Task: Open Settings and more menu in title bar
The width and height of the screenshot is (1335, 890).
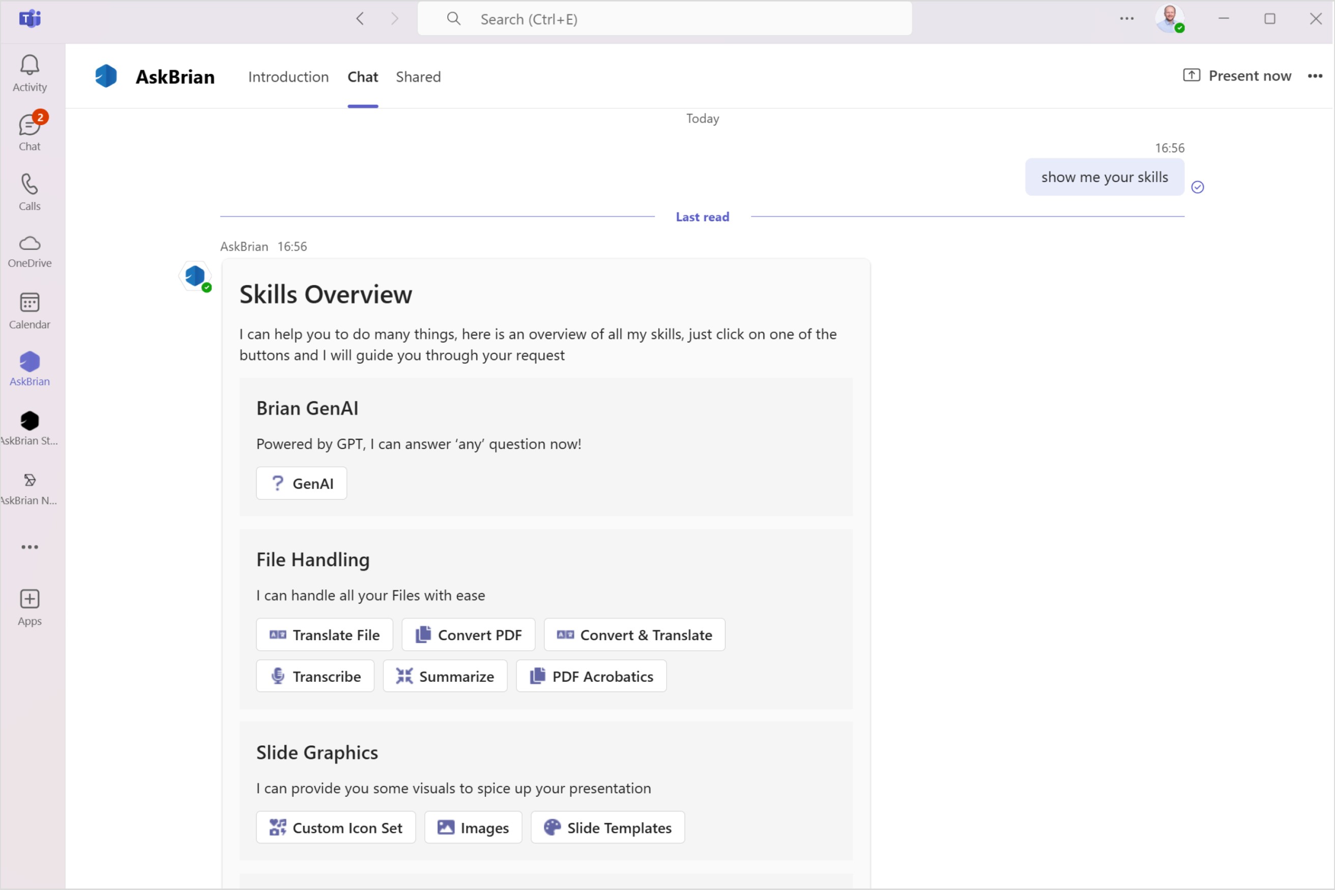Action: tap(1127, 19)
